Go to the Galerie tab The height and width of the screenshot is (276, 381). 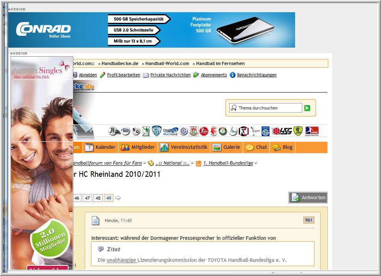click(227, 147)
